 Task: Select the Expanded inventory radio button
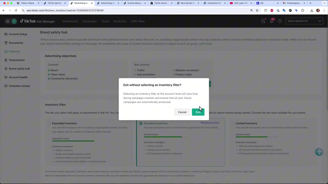[49, 123]
